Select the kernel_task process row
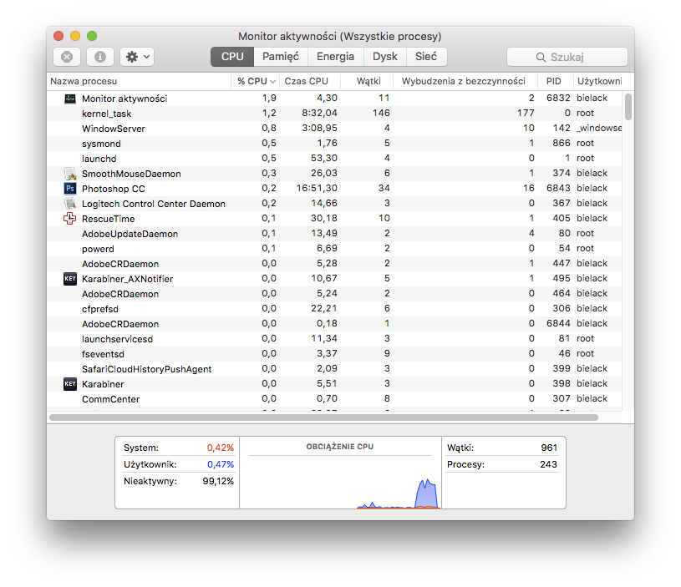 334,114
